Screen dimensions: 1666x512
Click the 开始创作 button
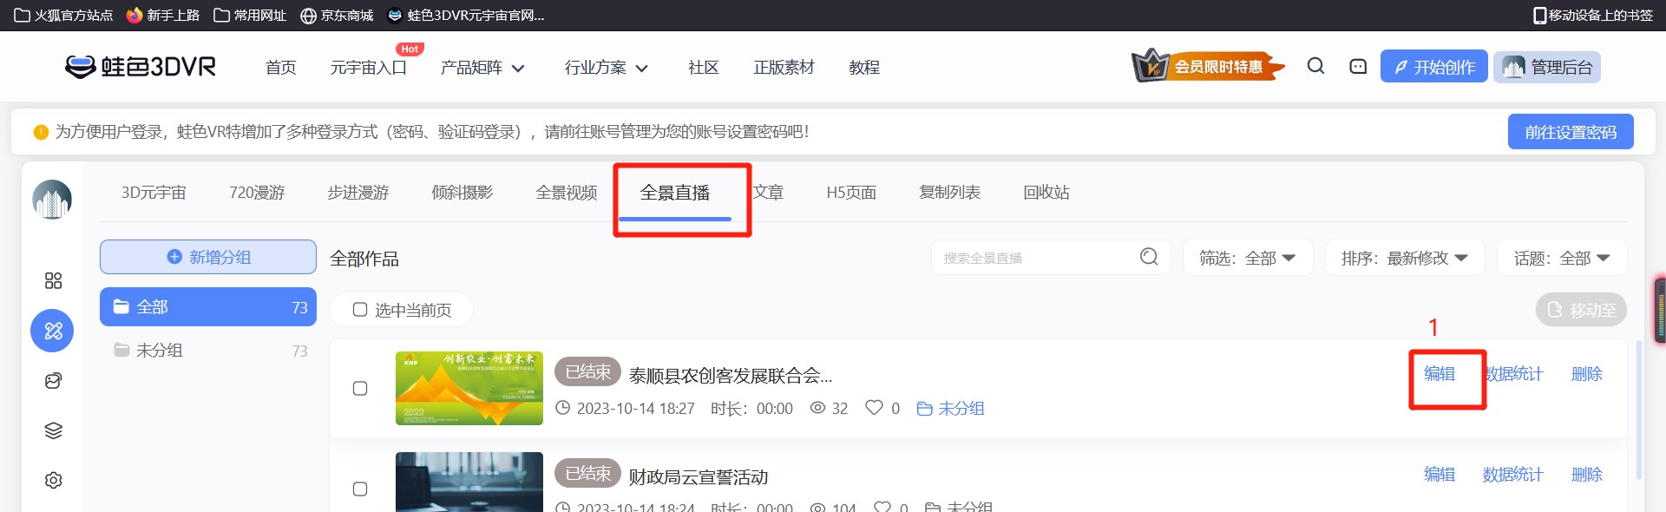[x=1434, y=67]
